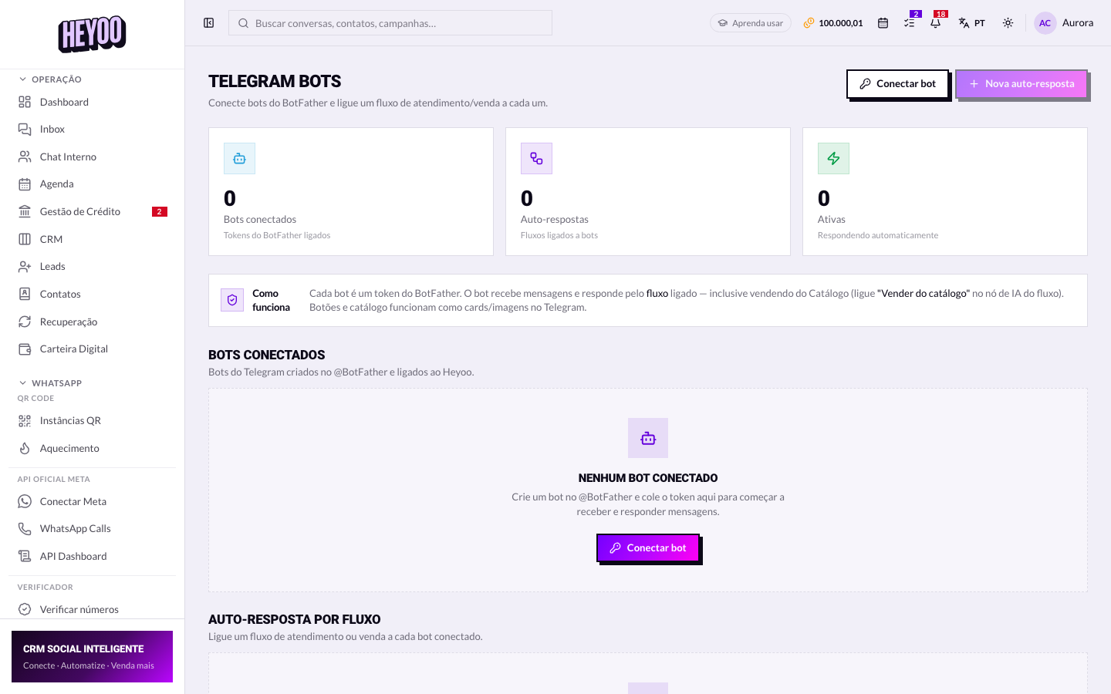Open Gestão de Crédito in the sidebar

(x=93, y=211)
